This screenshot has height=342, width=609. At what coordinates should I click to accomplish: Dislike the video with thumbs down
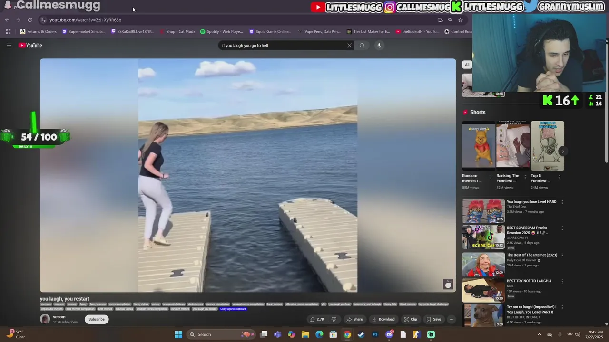(x=334, y=319)
